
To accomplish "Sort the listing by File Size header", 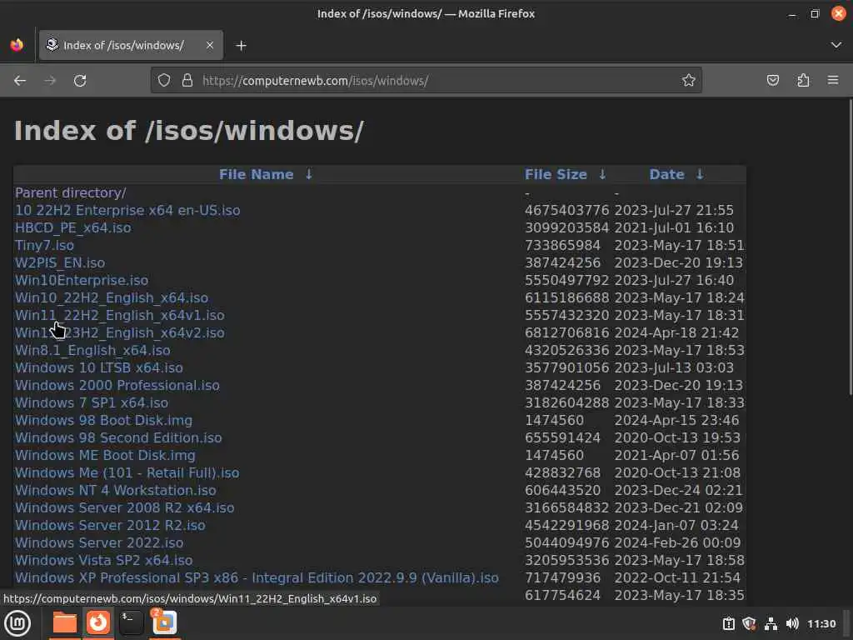I will click(556, 174).
